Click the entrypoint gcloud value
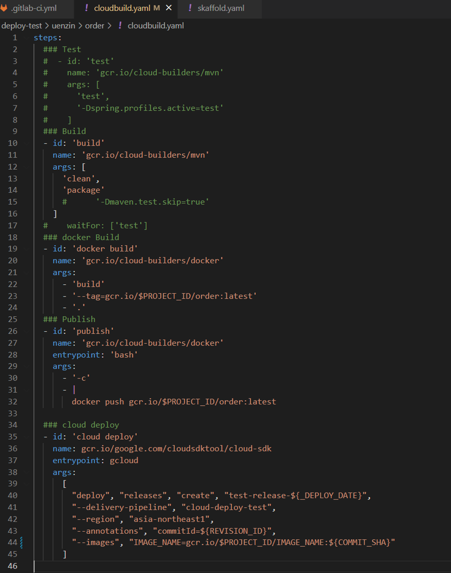Screen dimensions: 451x573 click(x=124, y=460)
